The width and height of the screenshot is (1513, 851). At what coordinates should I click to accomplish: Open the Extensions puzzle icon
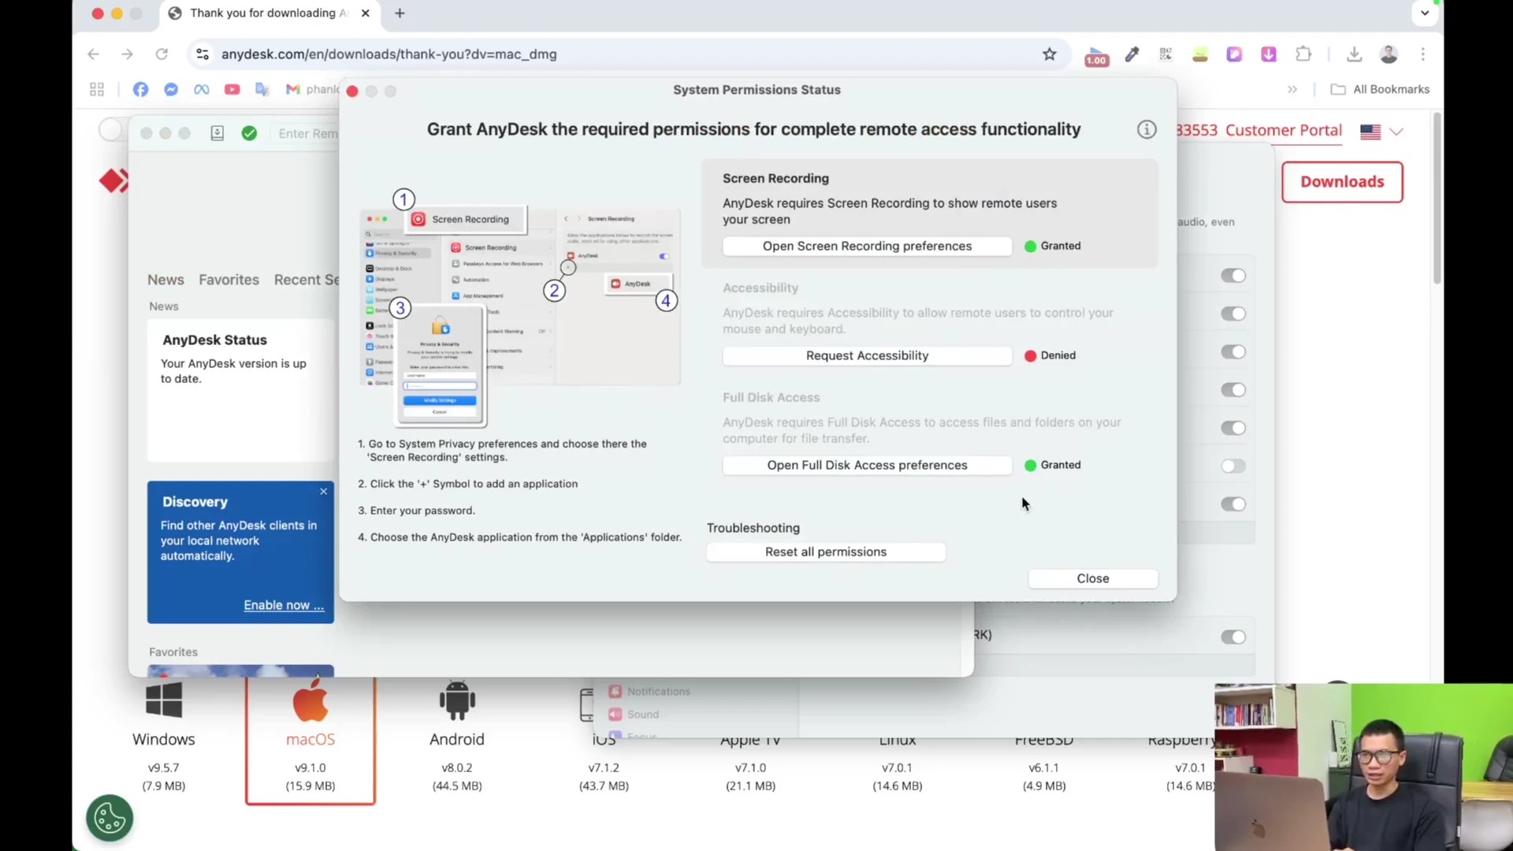[1303, 54]
